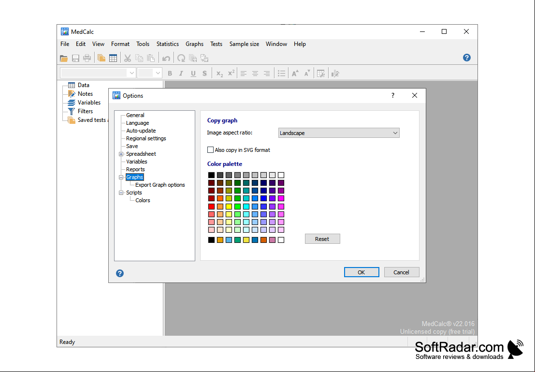Image resolution: width=535 pixels, height=372 pixels.
Task: Click the Cancel button
Action: pyautogui.click(x=401, y=272)
